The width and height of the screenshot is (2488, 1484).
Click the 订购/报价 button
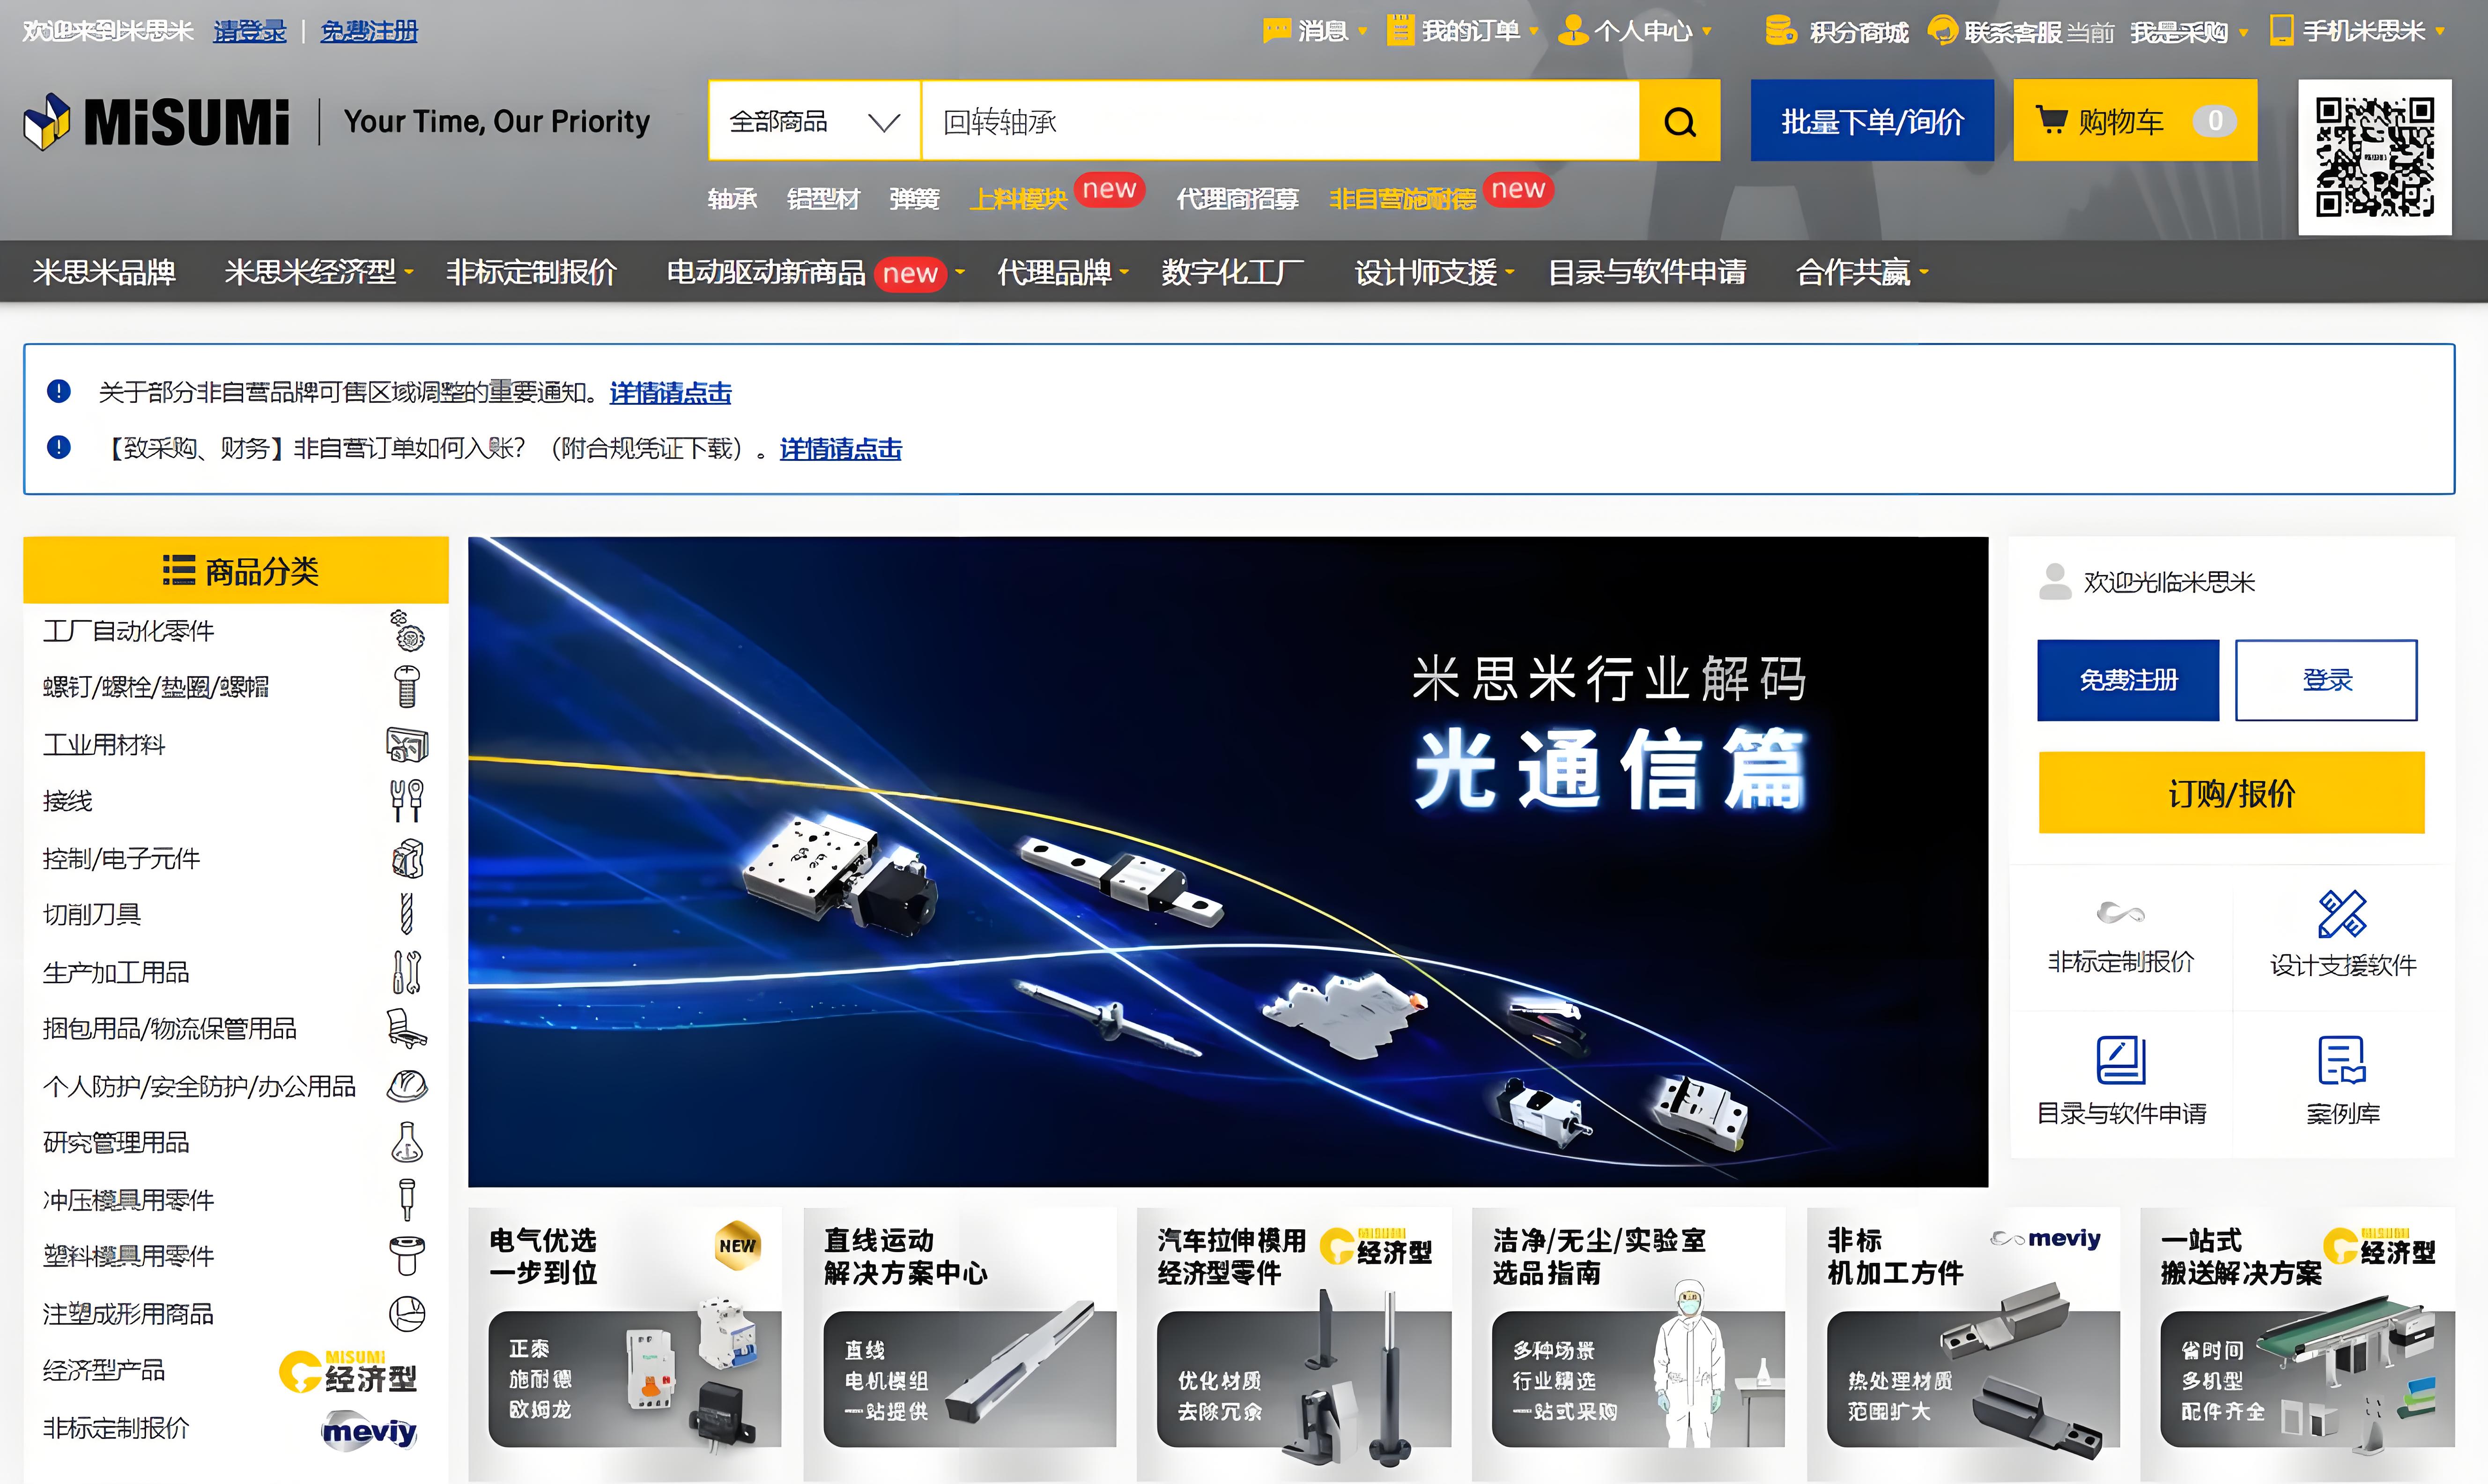point(2231,793)
